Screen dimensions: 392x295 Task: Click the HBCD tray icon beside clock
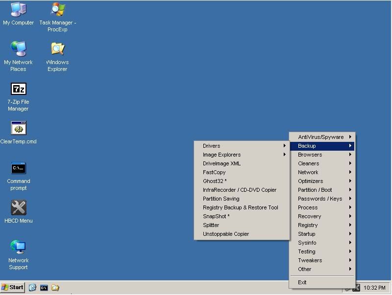pos(357,288)
